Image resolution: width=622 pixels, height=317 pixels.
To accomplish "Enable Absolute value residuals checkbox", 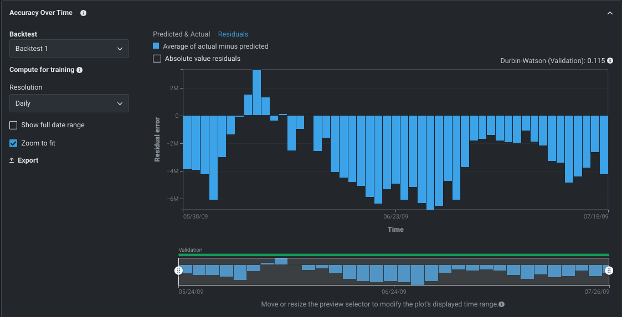I will pos(157,59).
